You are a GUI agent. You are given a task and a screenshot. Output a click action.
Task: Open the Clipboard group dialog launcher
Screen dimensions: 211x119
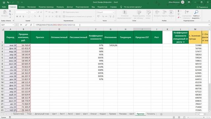[x=13, y=20]
